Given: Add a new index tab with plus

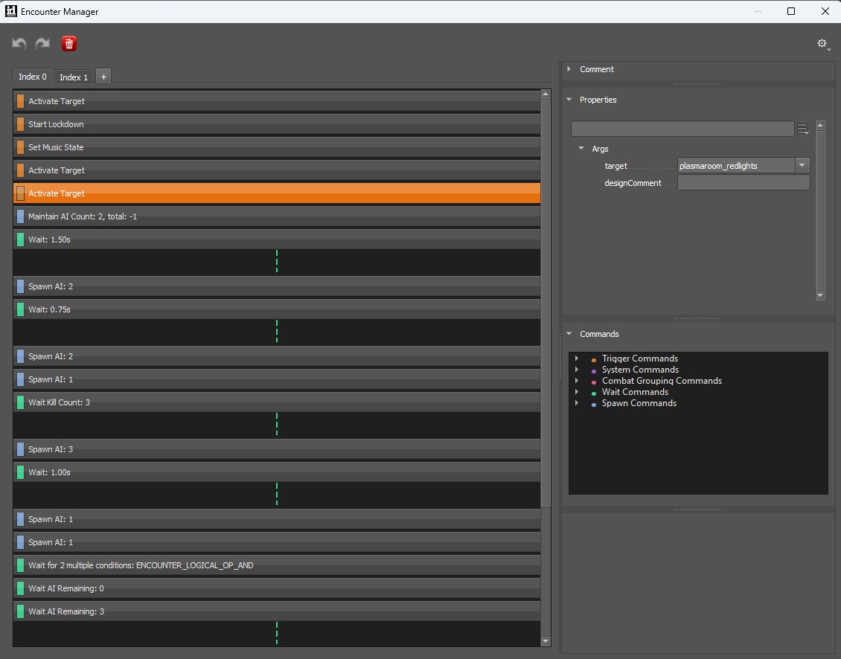Looking at the screenshot, I should click(103, 77).
